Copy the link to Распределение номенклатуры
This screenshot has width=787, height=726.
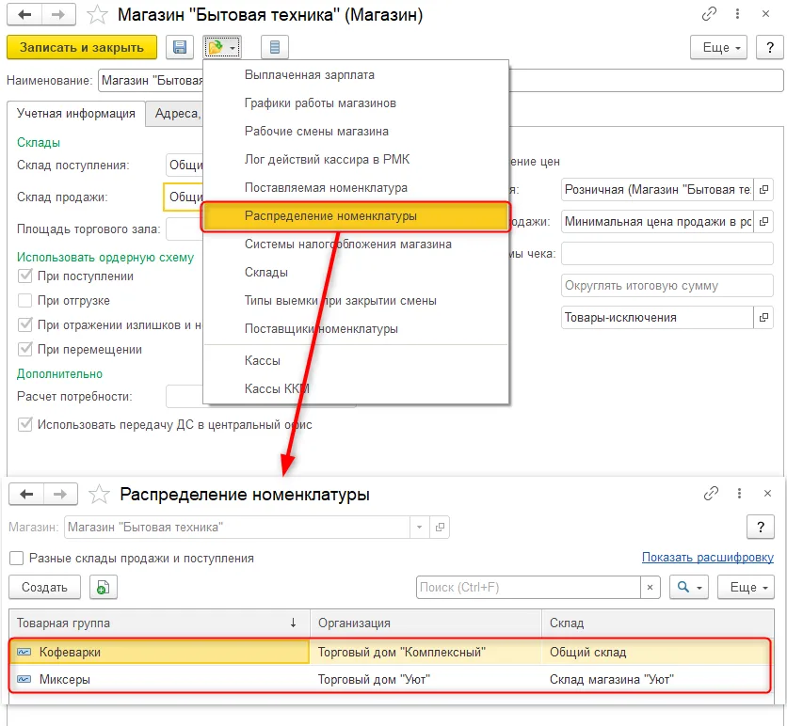click(711, 494)
